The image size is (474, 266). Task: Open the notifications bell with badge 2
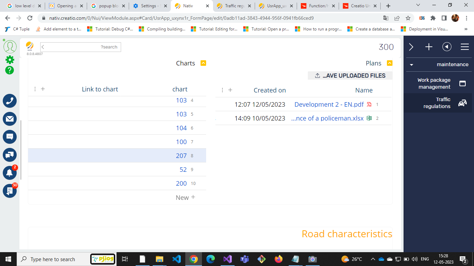click(x=10, y=172)
